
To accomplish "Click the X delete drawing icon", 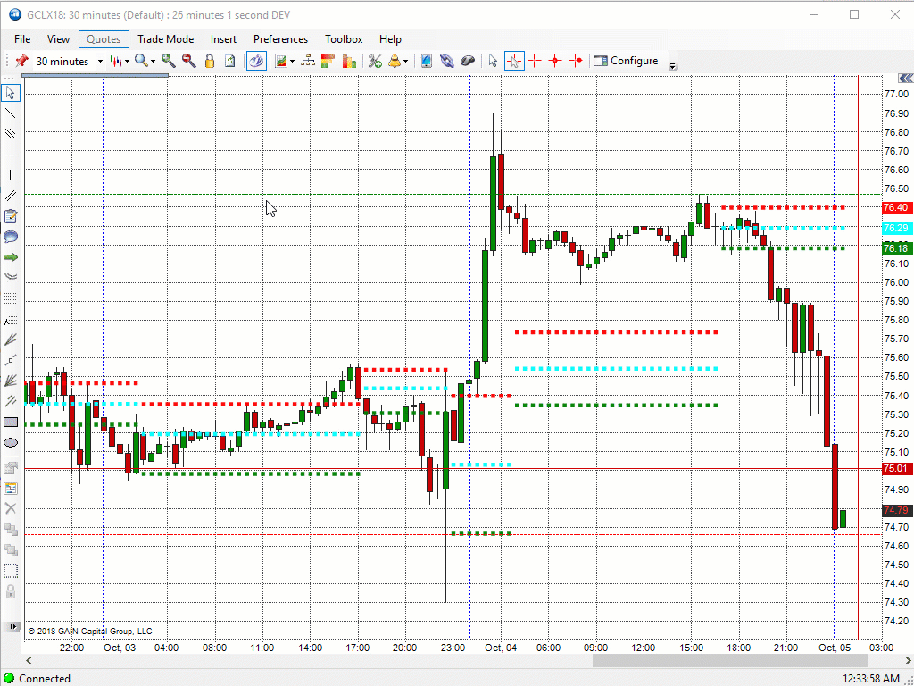I will [x=11, y=508].
